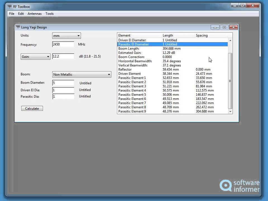Click the results list scrollbar thumb
Screen dimensions: 268x201
(x=230, y=81)
